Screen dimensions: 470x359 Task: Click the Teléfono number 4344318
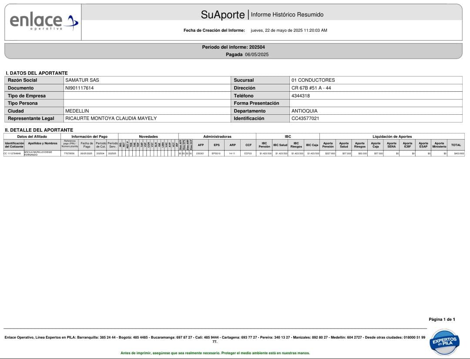pyautogui.click(x=300, y=96)
